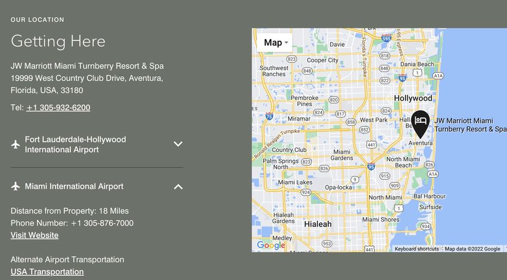Click Distance from Property: 18 Miles
This screenshot has height=280, width=507.
(x=70, y=211)
